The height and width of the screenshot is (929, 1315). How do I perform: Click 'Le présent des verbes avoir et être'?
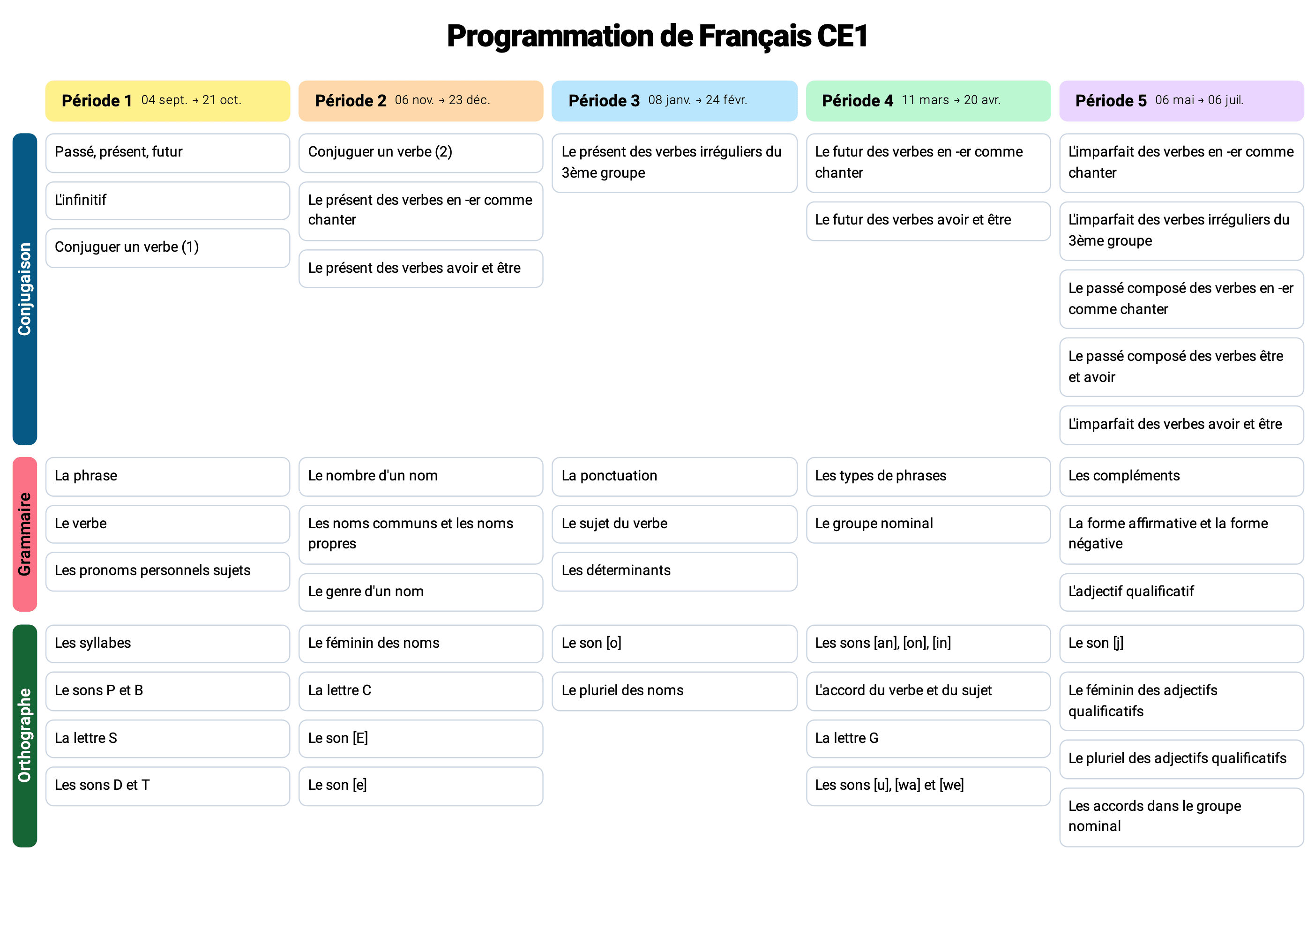(x=420, y=268)
